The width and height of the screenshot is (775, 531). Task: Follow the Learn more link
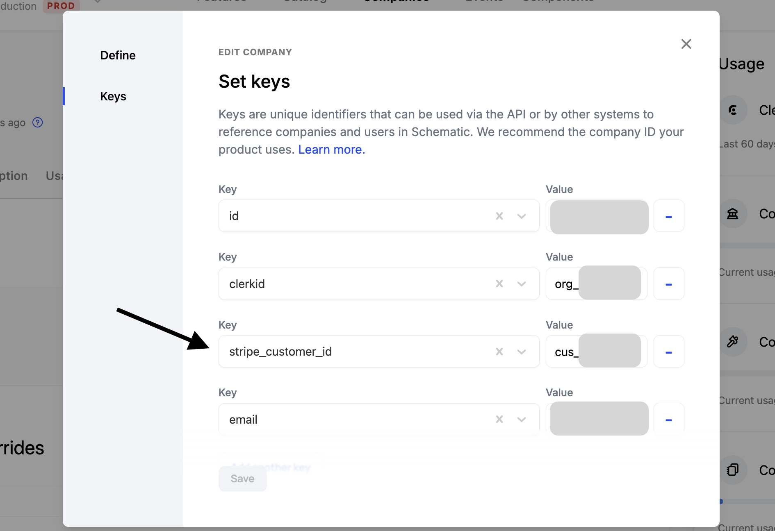[x=331, y=150]
